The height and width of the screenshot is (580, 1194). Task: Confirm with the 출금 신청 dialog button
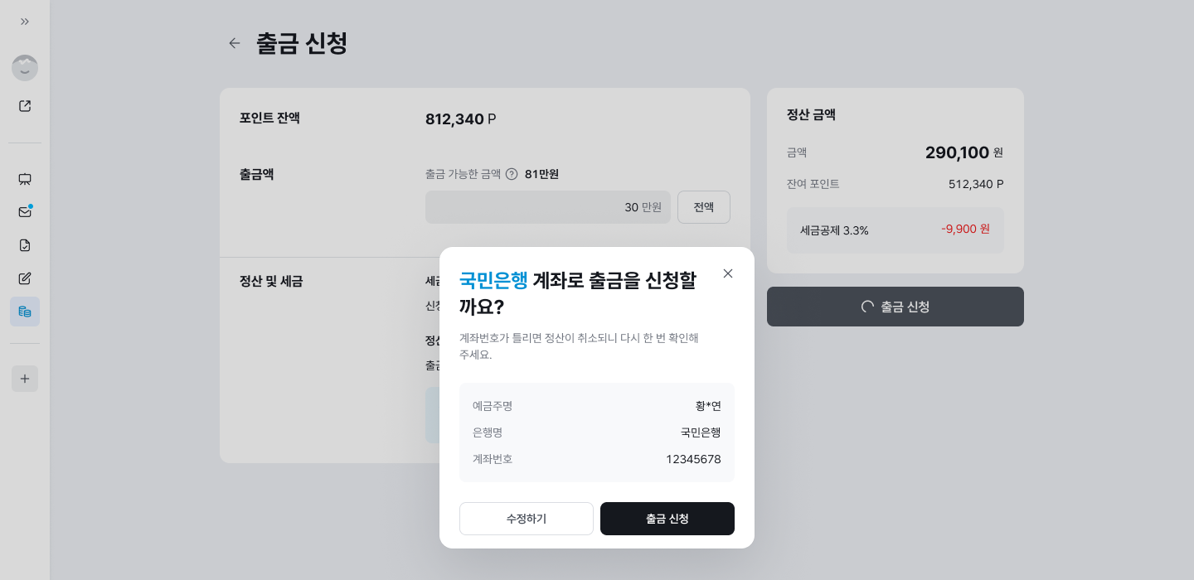coord(667,519)
